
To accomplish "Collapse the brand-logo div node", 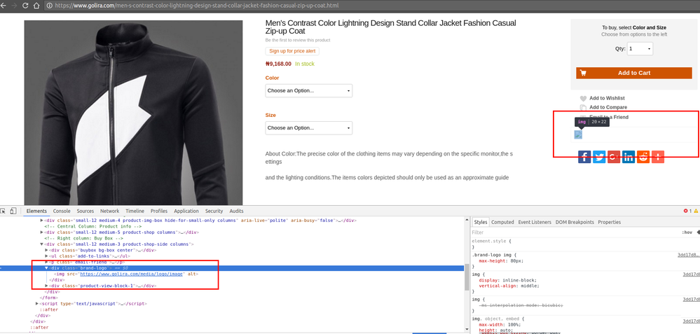I will 46,268.
